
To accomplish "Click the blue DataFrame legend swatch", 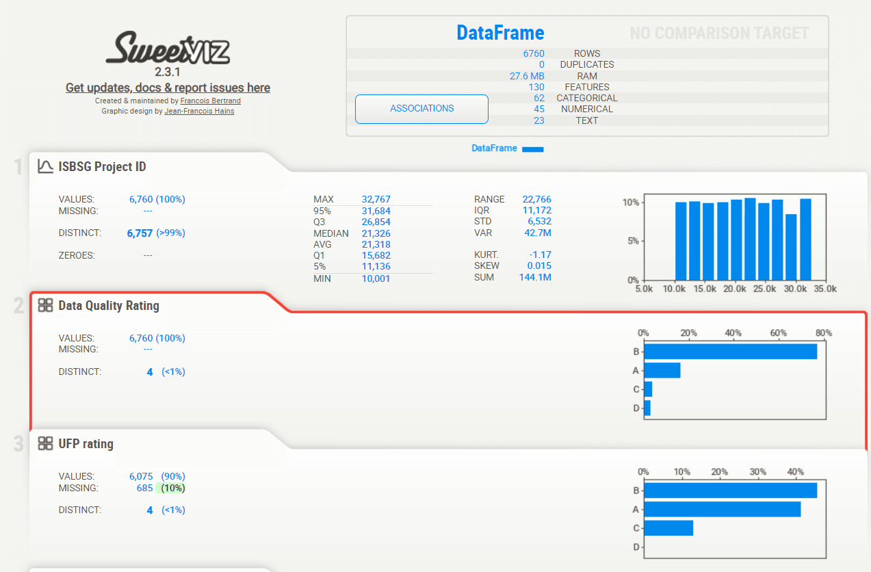I will pos(532,148).
